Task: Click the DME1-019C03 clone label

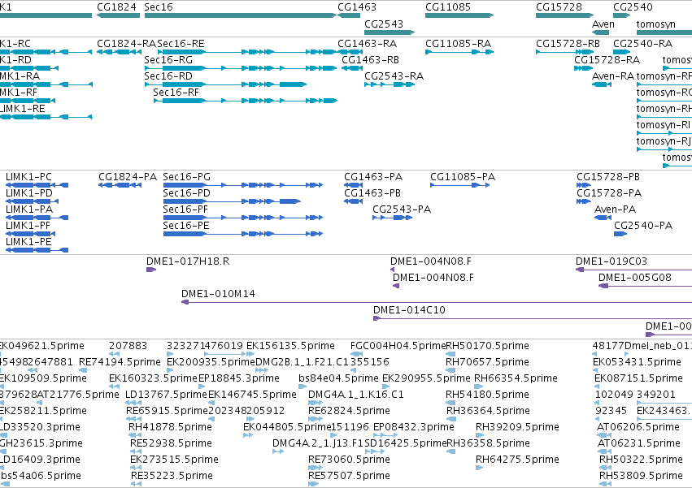Action: 611,261
